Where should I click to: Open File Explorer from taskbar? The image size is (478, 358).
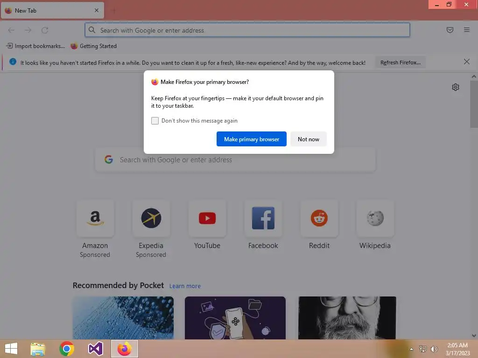click(38, 349)
